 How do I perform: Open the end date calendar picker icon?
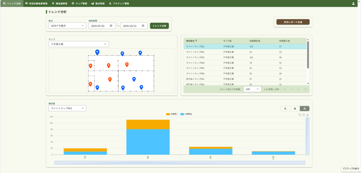tap(143, 26)
